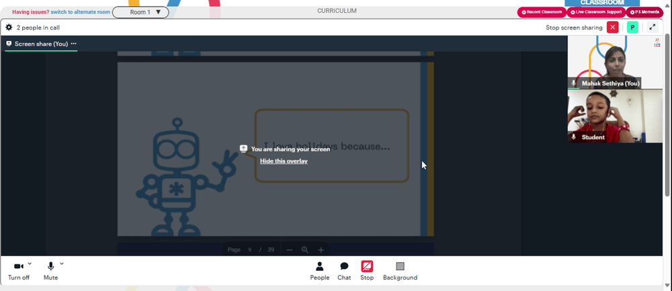Click the CURRICULUM heading
The height and width of the screenshot is (291, 672).
[x=337, y=11]
